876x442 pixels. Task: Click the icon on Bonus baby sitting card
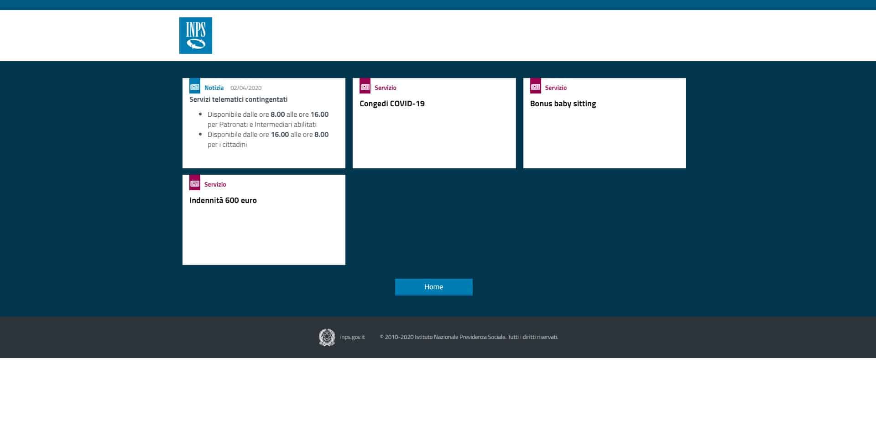pyautogui.click(x=535, y=86)
